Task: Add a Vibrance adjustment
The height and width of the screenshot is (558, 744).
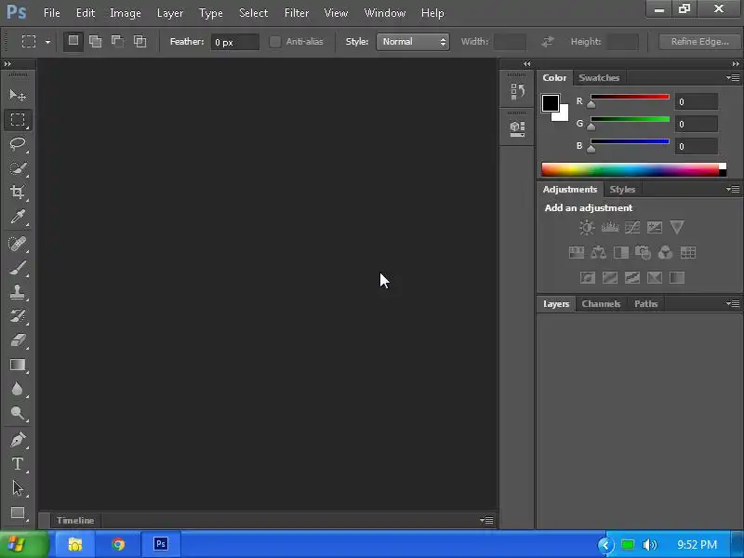Action: (677, 228)
